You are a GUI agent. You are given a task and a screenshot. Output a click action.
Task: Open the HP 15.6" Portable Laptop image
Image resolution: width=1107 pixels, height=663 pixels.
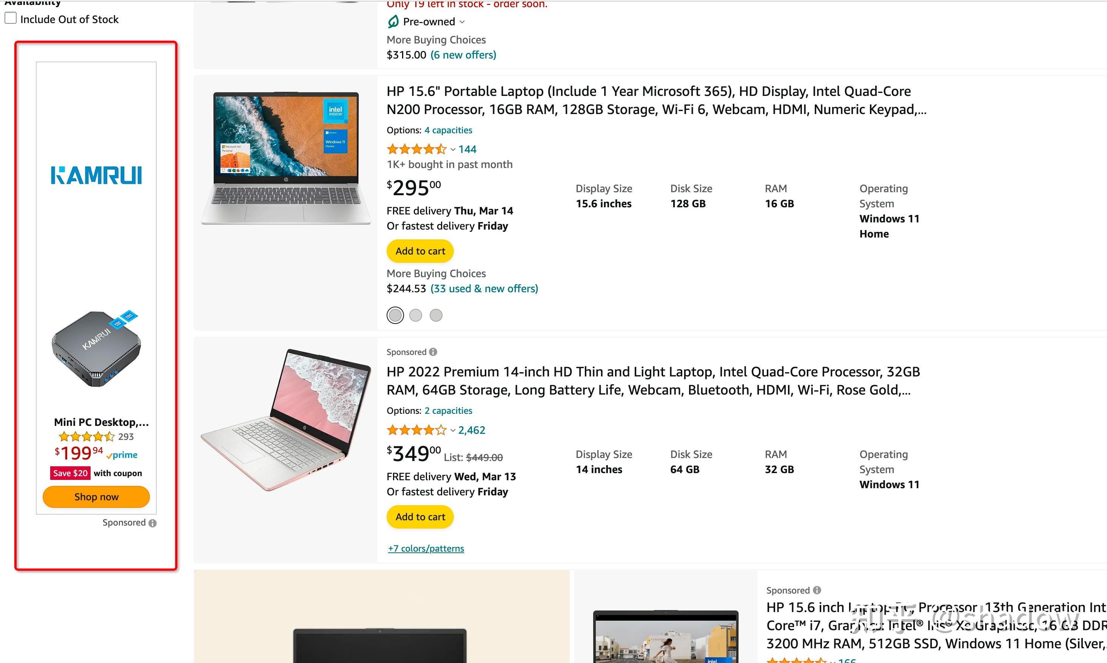(x=286, y=158)
